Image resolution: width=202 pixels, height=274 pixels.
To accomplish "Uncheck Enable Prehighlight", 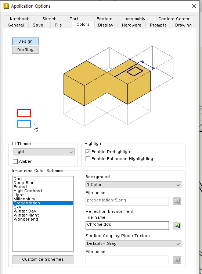I will (88, 152).
